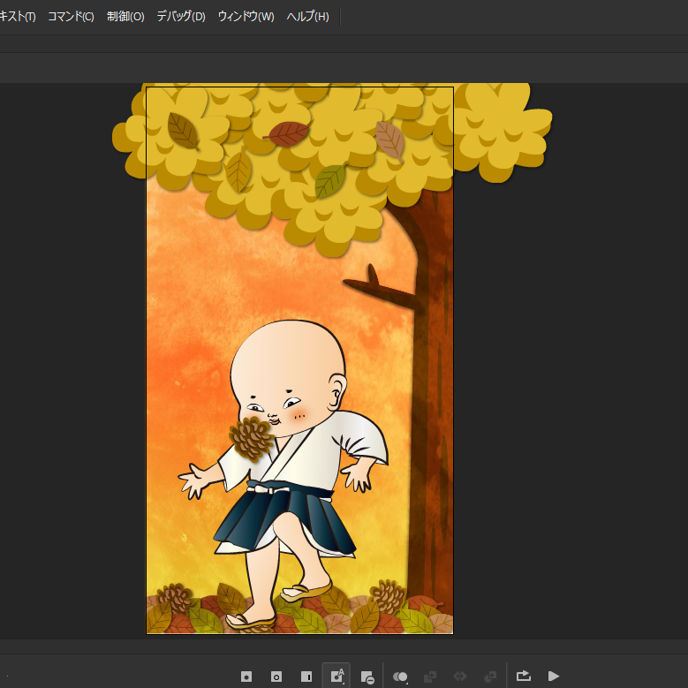This screenshot has width=688, height=688.
Task: Click the Create Shape Tween icon
Action: 490,677
